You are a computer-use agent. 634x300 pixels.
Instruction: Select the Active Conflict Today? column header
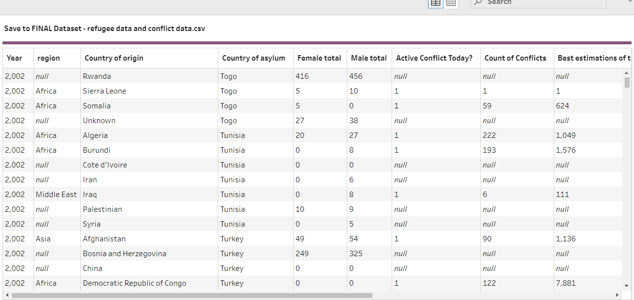tap(434, 58)
